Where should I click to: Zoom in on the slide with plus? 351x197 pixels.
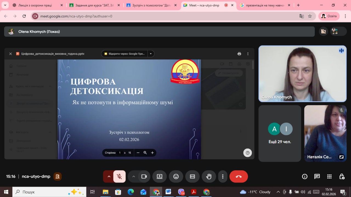point(152,153)
